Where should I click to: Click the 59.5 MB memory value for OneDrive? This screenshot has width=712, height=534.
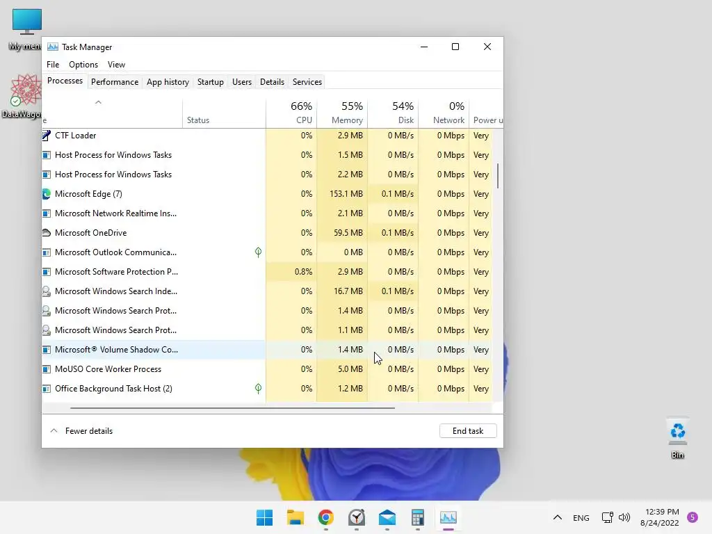(348, 232)
